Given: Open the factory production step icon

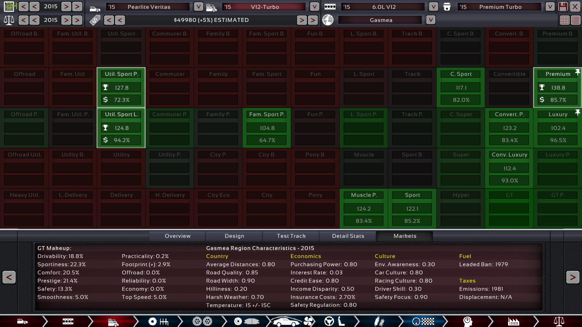Looking at the screenshot, I should pyautogui.click(x=513, y=321).
